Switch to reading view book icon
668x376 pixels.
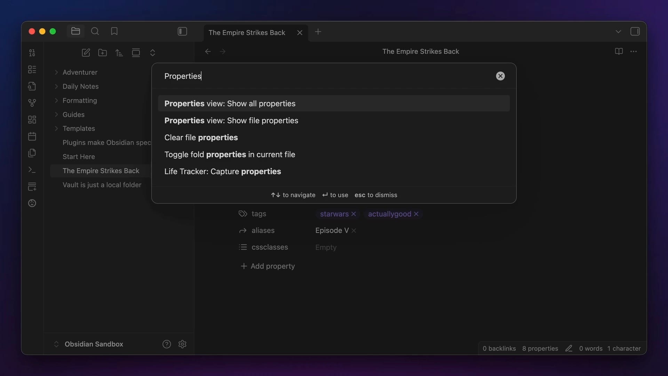tap(619, 51)
